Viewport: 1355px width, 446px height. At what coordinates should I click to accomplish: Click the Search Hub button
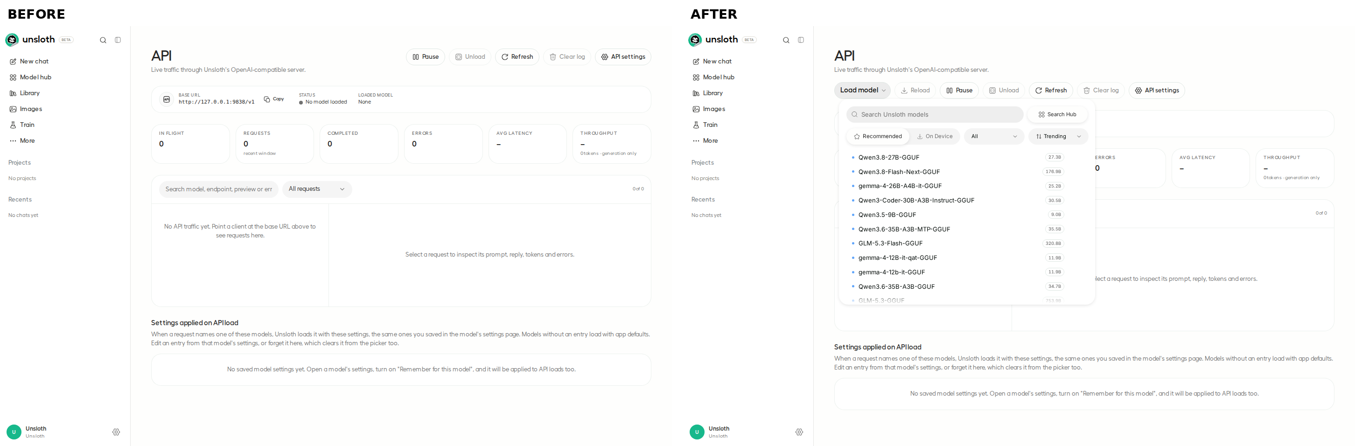(1057, 114)
